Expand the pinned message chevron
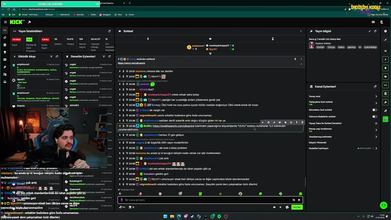 pyautogui.click(x=301, y=64)
